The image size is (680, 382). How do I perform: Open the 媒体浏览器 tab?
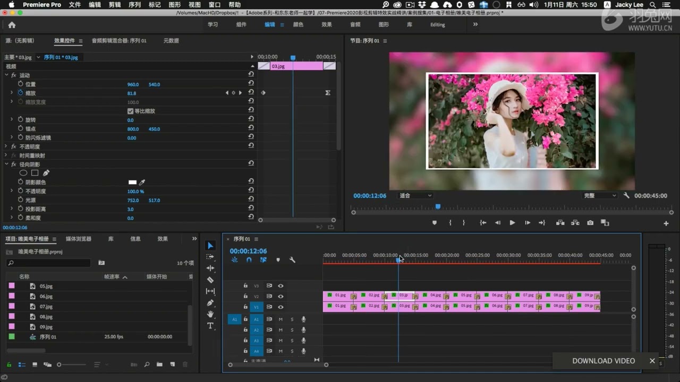point(79,239)
